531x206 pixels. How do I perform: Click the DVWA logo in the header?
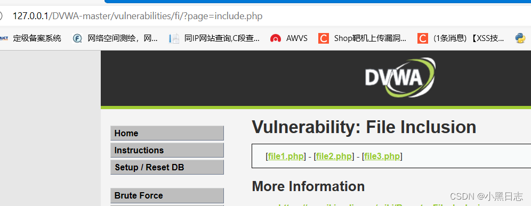pos(400,78)
